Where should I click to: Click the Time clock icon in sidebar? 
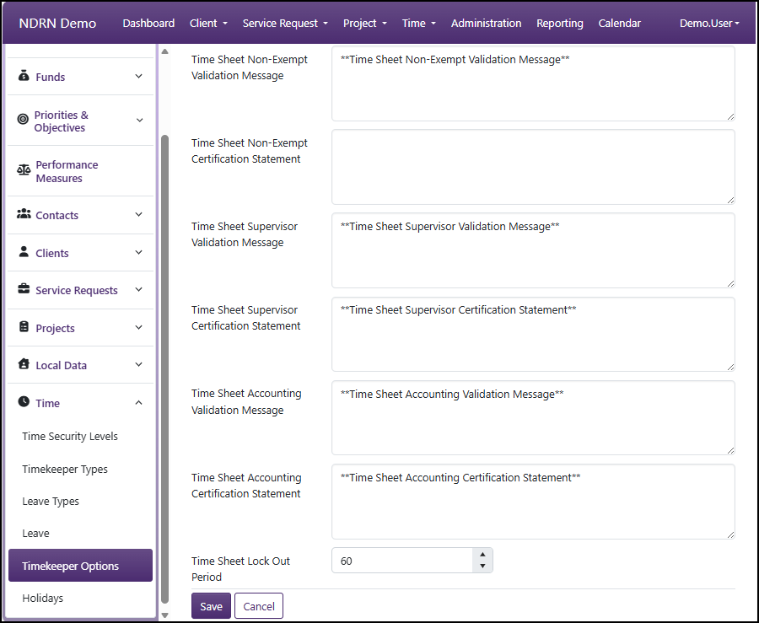coord(24,401)
